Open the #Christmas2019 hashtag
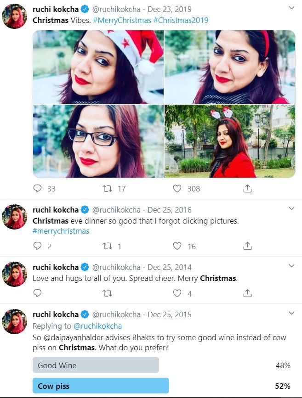The width and height of the screenshot is (302, 398). 181,20
